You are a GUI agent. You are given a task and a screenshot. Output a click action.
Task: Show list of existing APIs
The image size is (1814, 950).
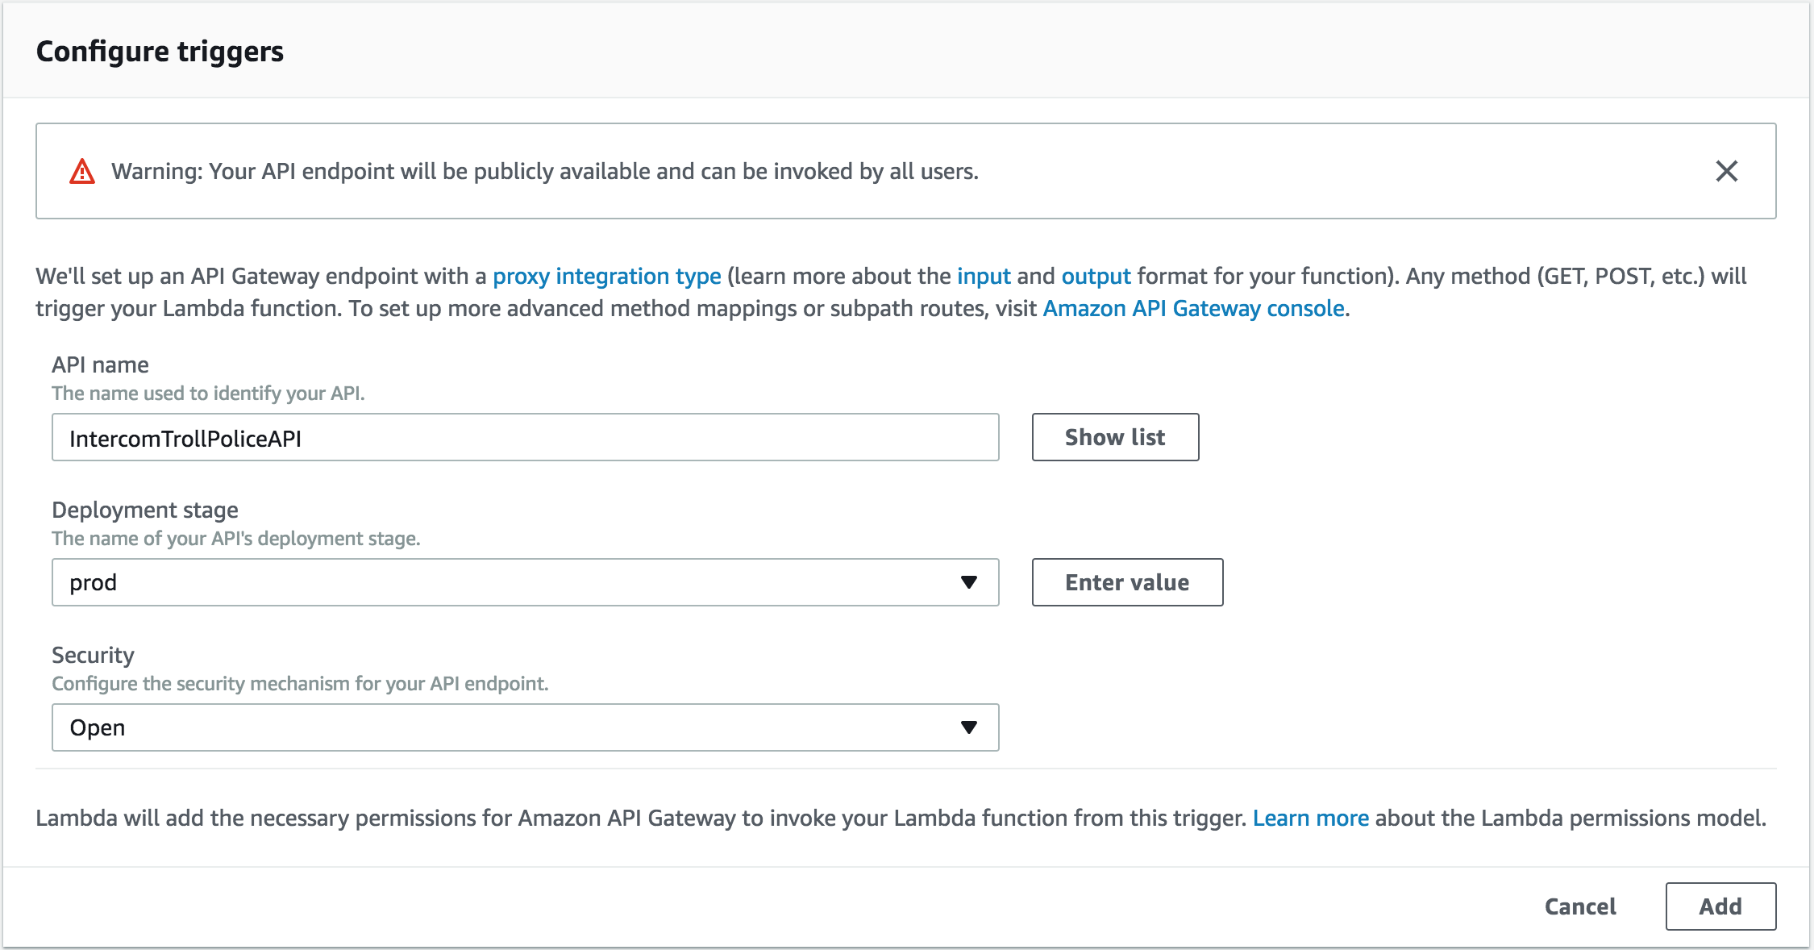pyautogui.click(x=1113, y=436)
